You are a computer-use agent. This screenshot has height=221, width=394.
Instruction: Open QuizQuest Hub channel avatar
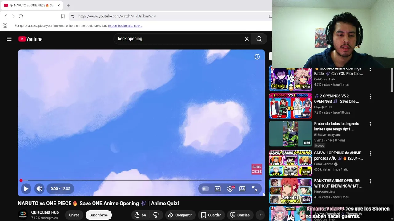[23, 215]
